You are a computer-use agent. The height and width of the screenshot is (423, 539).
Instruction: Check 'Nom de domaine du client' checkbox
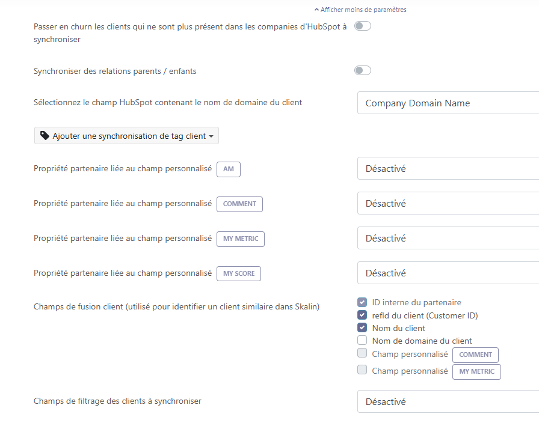pos(362,340)
